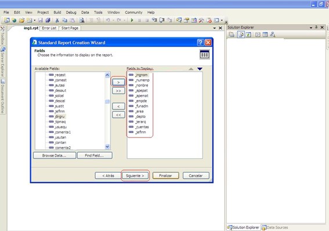Click the Find Field... button

coord(95,156)
